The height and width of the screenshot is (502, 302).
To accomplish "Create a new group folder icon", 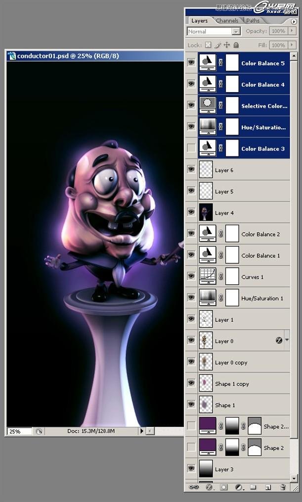I will [x=254, y=487].
